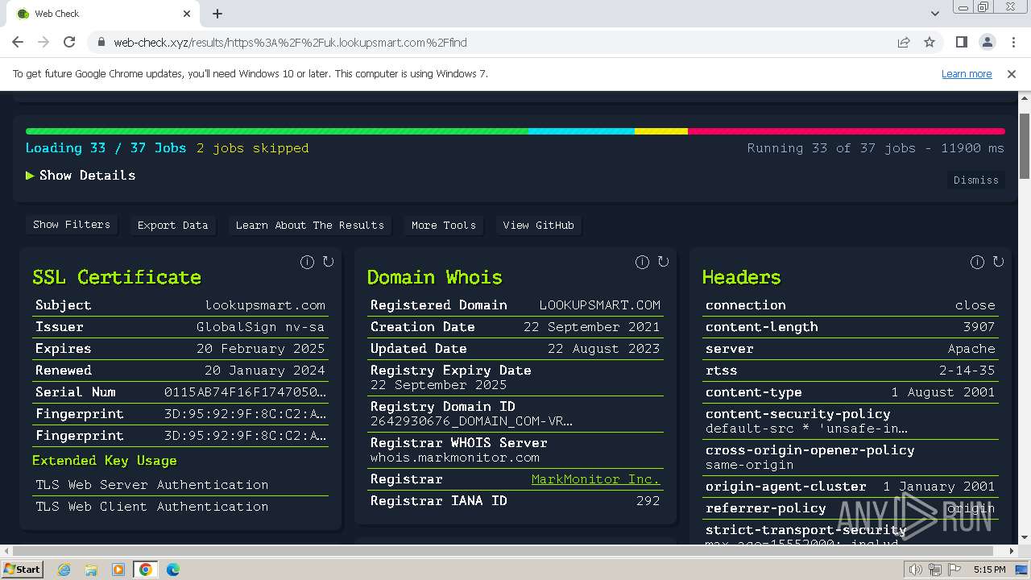Open a new browser tab
Image resolution: width=1031 pixels, height=580 pixels.
(217, 14)
